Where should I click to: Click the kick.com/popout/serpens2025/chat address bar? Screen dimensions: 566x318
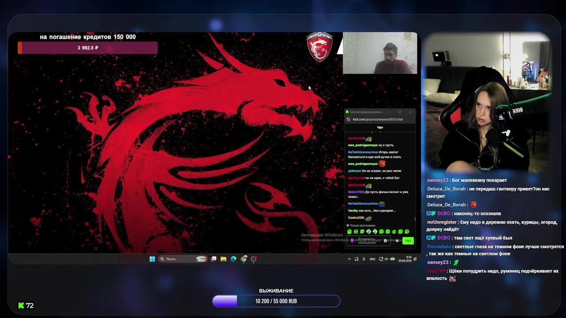click(x=378, y=119)
